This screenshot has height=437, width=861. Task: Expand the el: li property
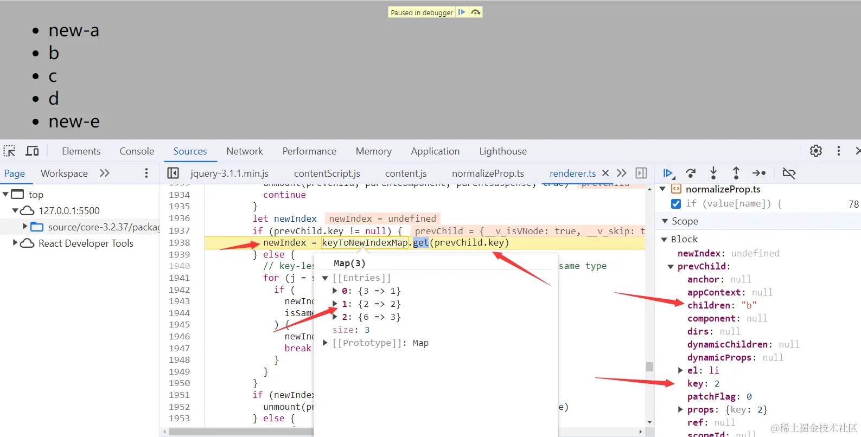pyautogui.click(x=680, y=370)
